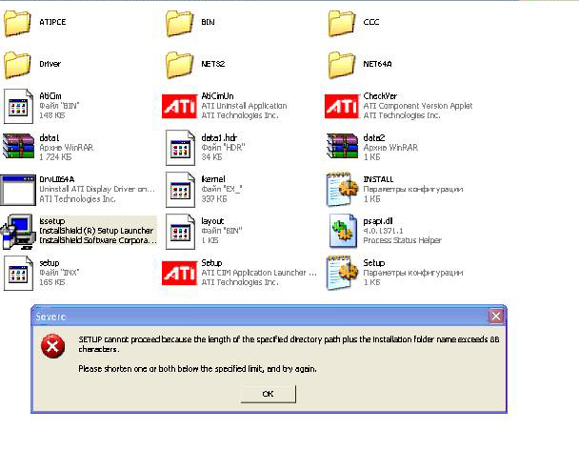Select the INSTALL configuration settings icon
579x451 pixels.
(x=342, y=190)
